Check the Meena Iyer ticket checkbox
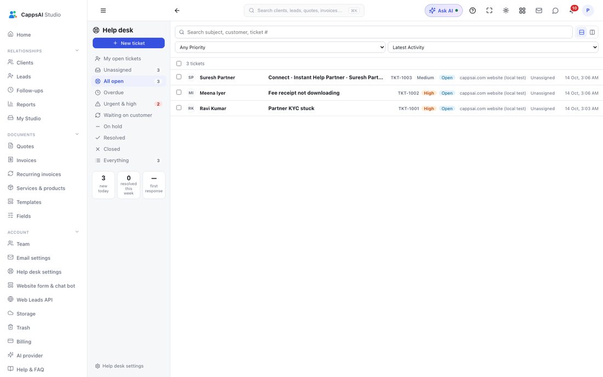 pos(179,92)
